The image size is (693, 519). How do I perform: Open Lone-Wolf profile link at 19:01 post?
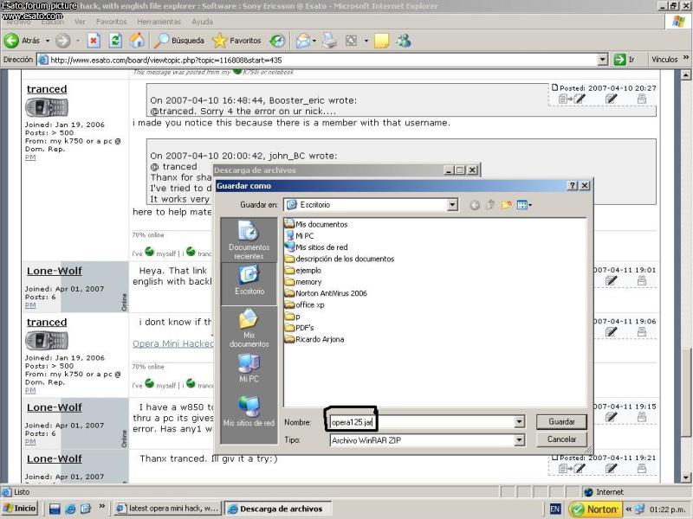coord(55,271)
